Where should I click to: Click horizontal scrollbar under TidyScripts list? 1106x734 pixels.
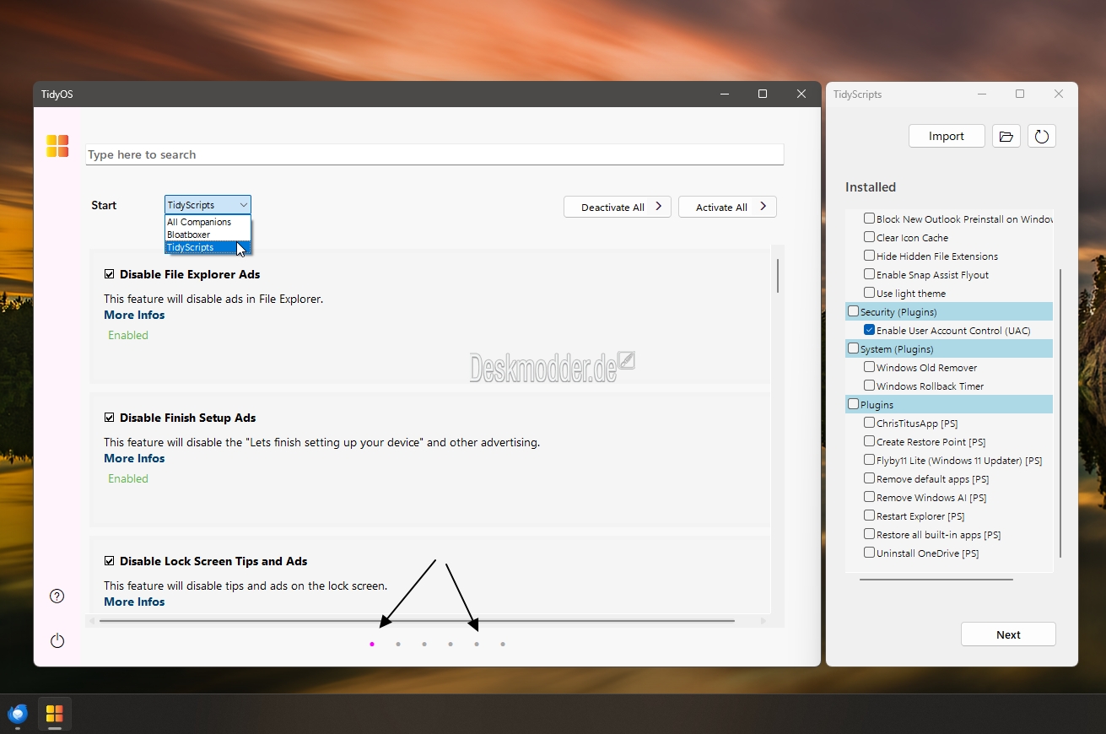point(936,579)
